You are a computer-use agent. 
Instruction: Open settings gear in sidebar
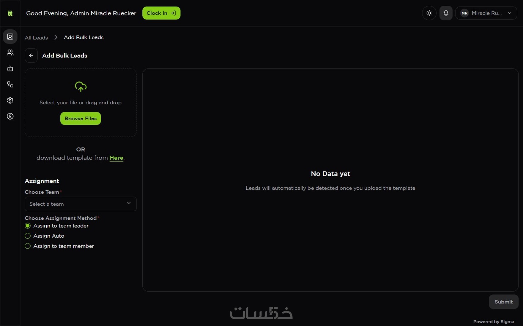10,100
